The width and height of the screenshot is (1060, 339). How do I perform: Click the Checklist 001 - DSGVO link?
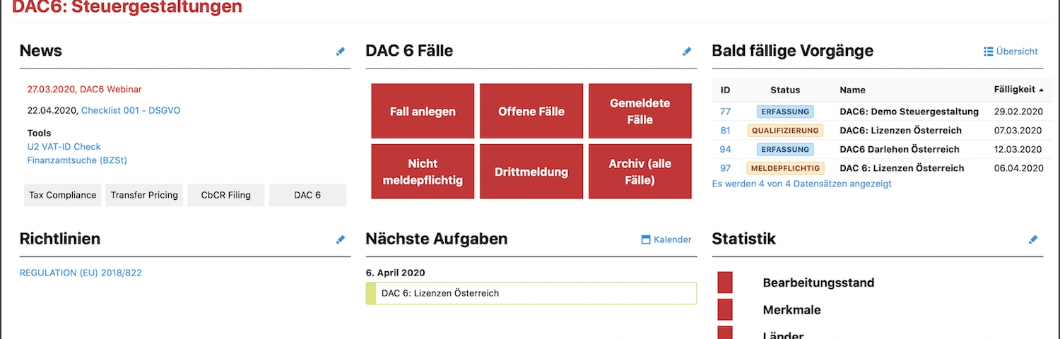[131, 111]
